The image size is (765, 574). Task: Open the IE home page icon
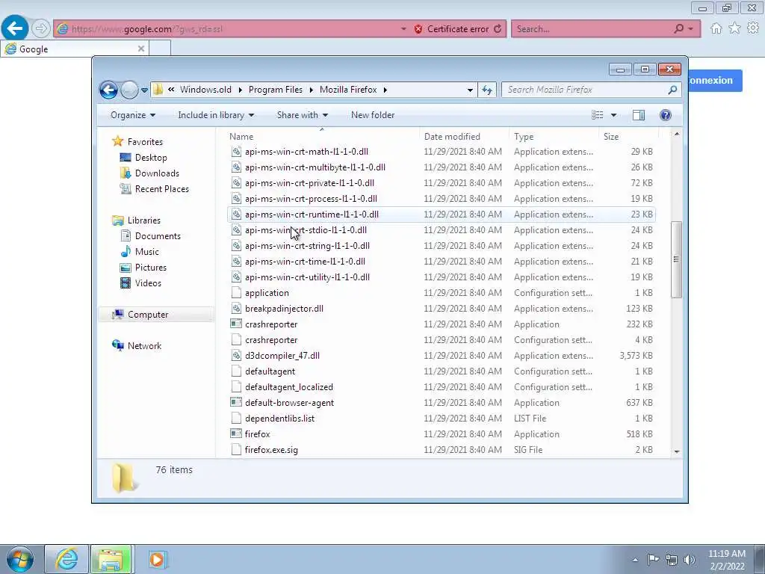point(716,28)
